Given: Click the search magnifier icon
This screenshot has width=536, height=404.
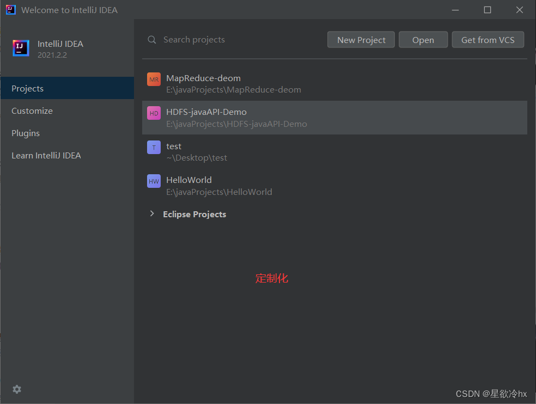Looking at the screenshot, I should 152,40.
